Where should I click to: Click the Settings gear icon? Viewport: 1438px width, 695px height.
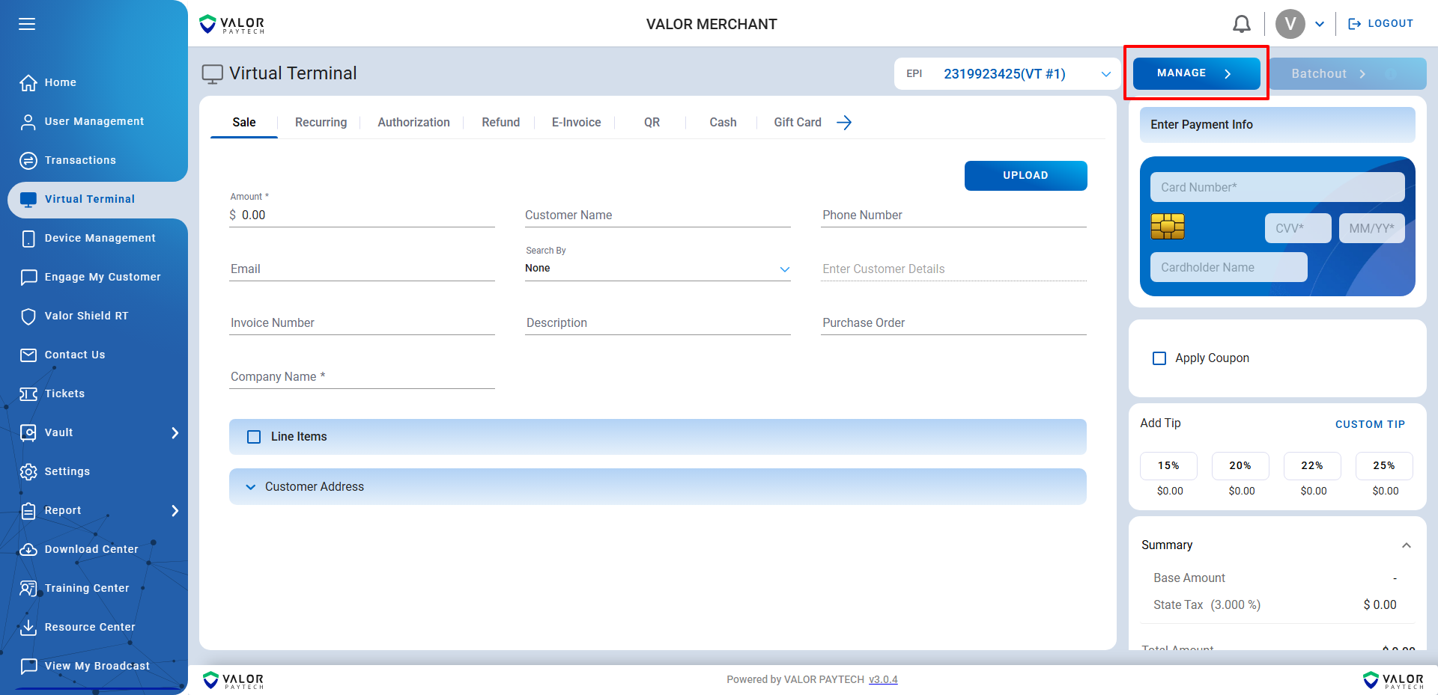tap(28, 472)
